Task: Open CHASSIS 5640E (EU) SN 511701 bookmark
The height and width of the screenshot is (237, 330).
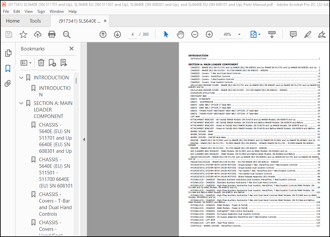Action: pos(55,138)
